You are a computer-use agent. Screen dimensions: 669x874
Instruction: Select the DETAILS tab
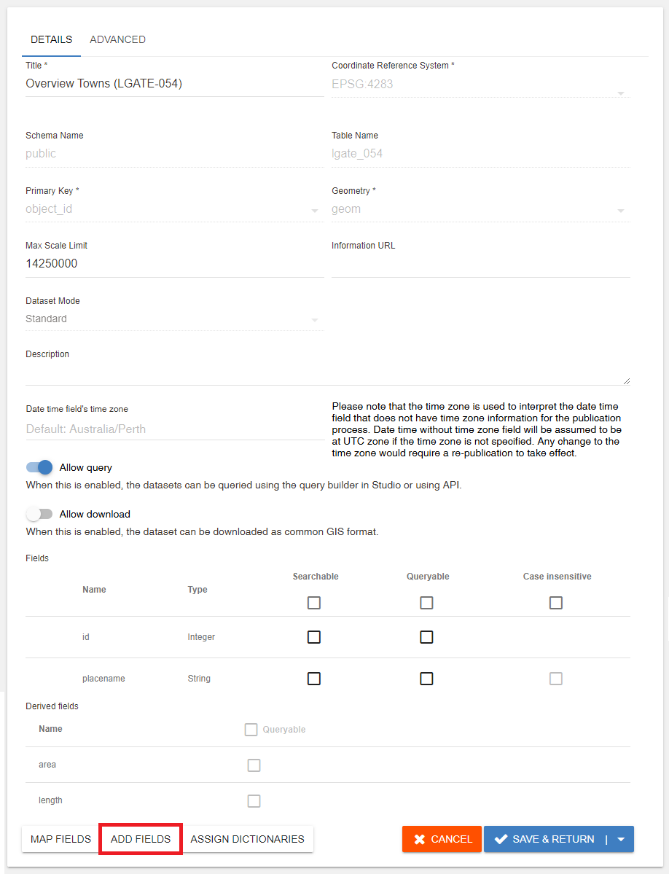point(51,39)
